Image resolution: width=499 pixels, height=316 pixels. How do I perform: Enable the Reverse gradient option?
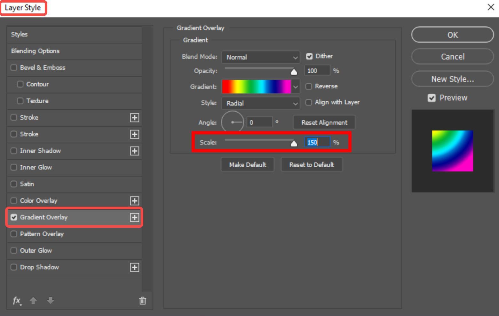click(309, 86)
